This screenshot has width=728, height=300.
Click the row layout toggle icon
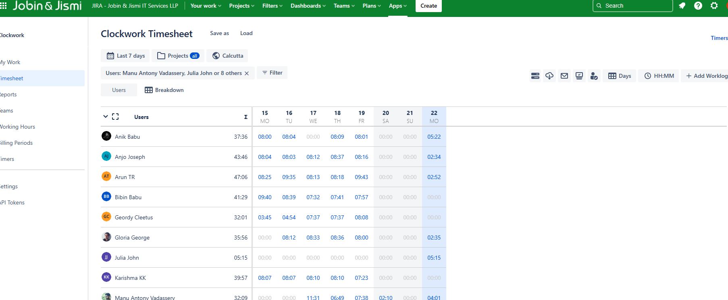[x=535, y=76]
